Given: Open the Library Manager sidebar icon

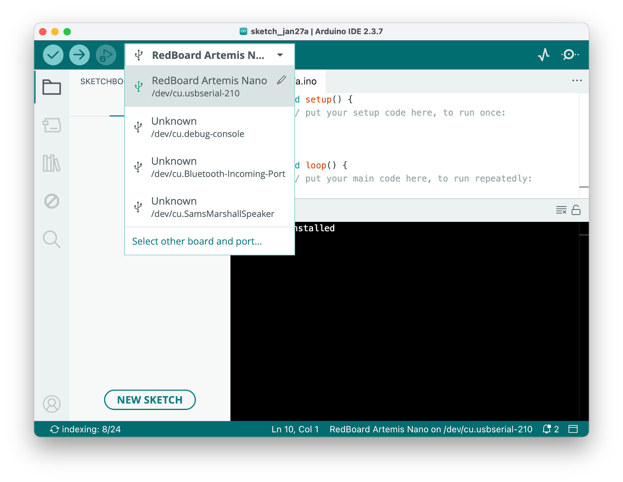Looking at the screenshot, I should (52, 164).
